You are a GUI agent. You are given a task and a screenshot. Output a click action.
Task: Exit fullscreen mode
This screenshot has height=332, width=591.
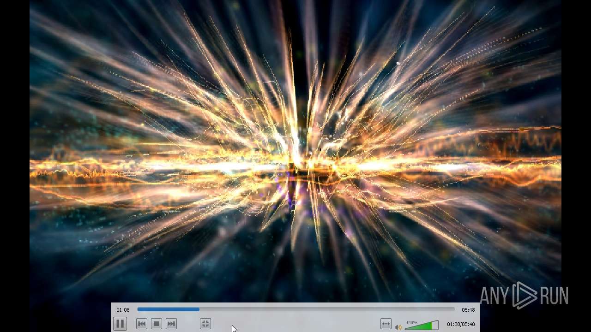click(x=205, y=324)
